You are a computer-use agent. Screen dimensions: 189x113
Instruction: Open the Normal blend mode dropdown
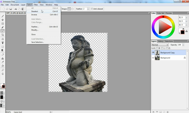[x=160, y=45]
